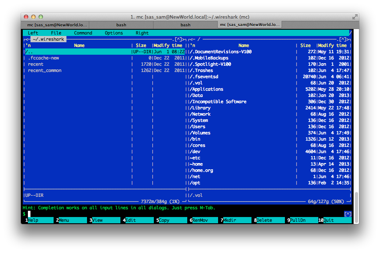
Task: Sort right panel by Size column header
Action: pos(305,46)
